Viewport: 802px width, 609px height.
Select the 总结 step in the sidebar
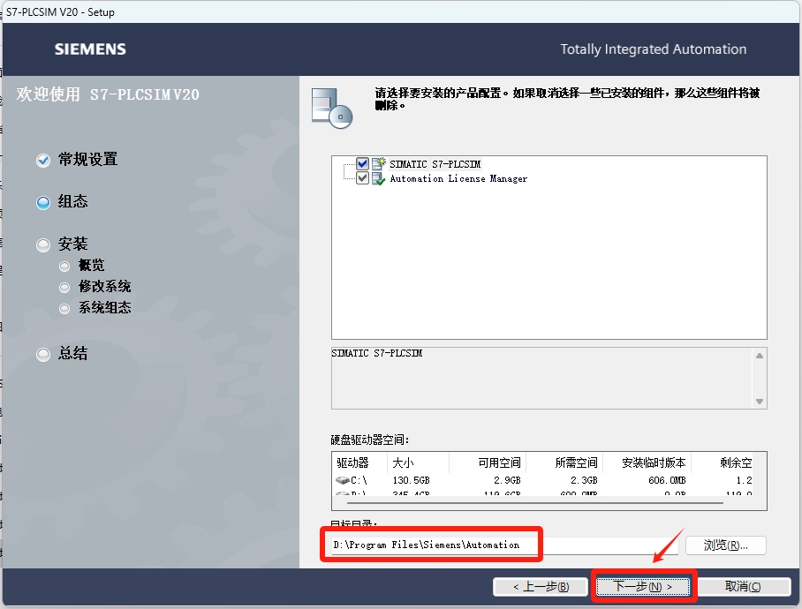[42, 354]
